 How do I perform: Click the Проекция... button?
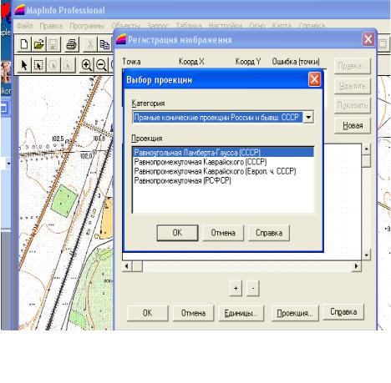tap(295, 313)
